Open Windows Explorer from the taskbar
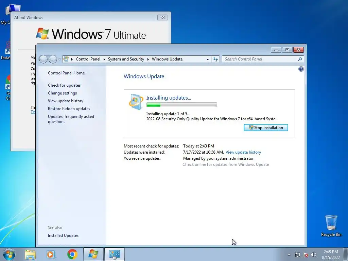This screenshot has height=261, width=348. (30, 254)
